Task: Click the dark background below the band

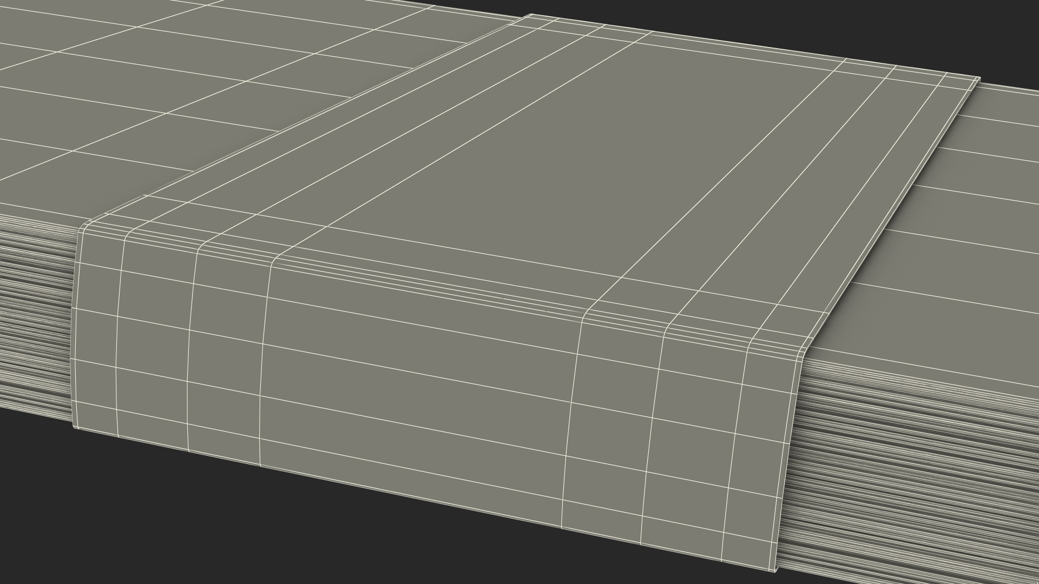Action: (x=487, y=552)
